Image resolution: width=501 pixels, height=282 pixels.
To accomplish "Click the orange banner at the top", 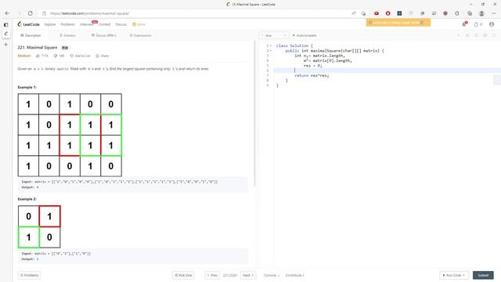I will (x=398, y=23).
